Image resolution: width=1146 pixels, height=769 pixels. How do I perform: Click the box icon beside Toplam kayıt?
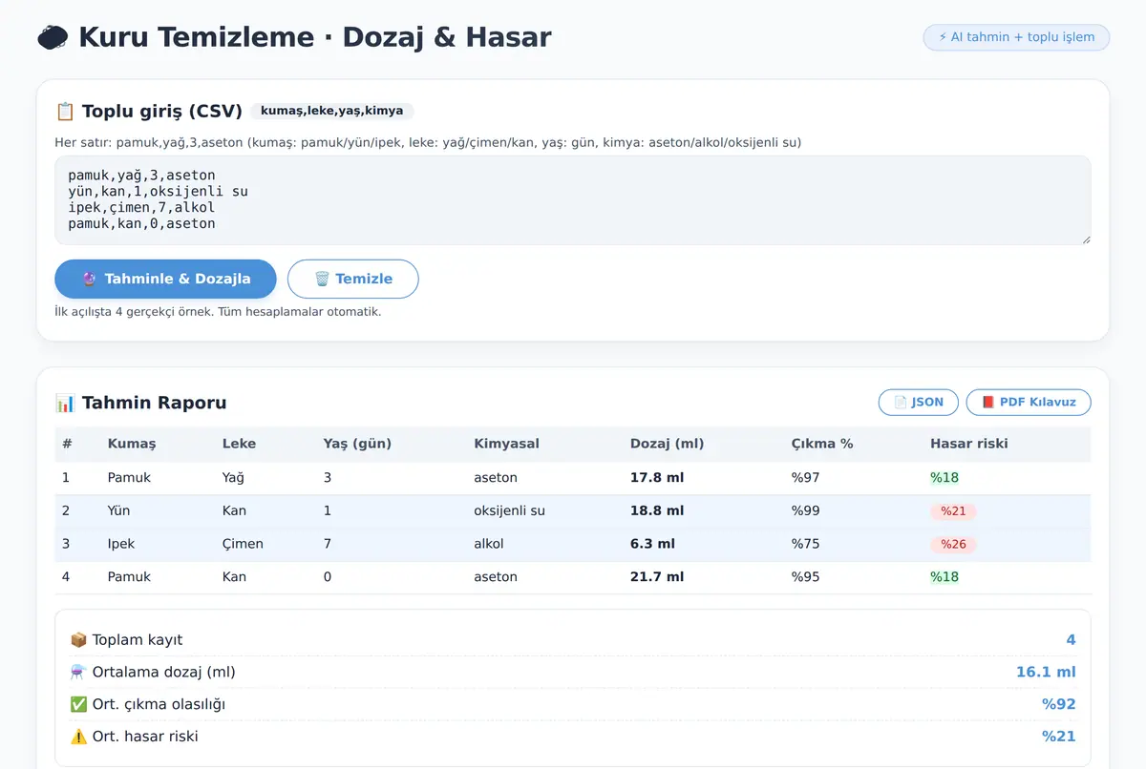[x=78, y=639]
